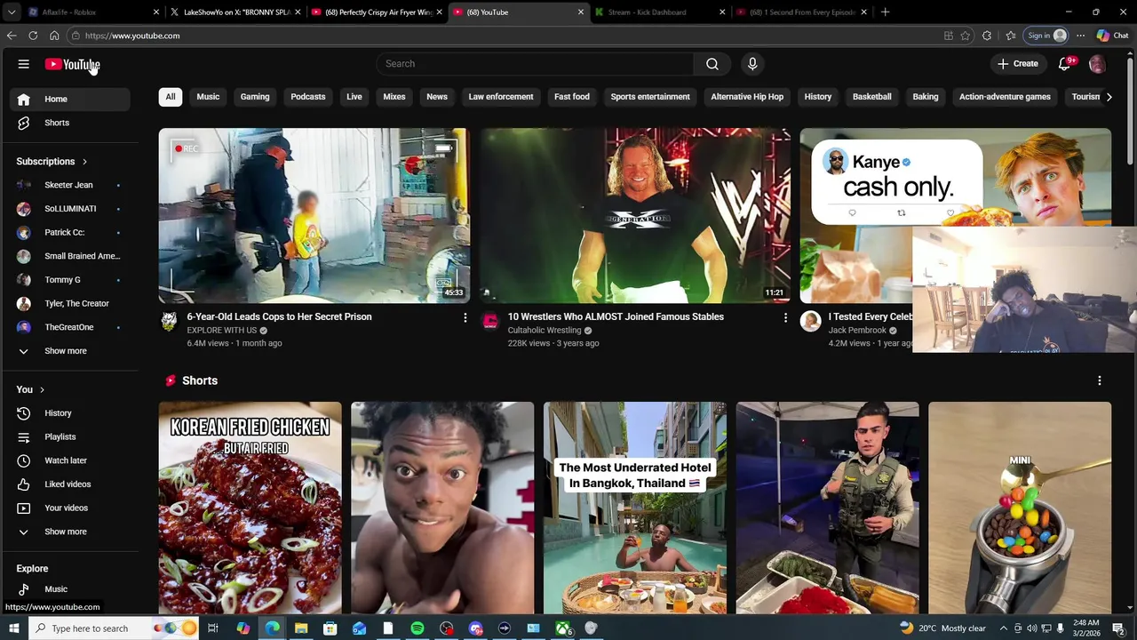Image resolution: width=1137 pixels, height=640 pixels.
Task: Open the browser Chat button
Action: click(x=1112, y=36)
